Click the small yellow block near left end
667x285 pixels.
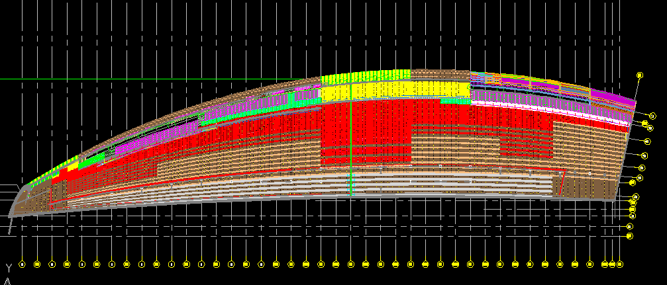(x=72, y=168)
